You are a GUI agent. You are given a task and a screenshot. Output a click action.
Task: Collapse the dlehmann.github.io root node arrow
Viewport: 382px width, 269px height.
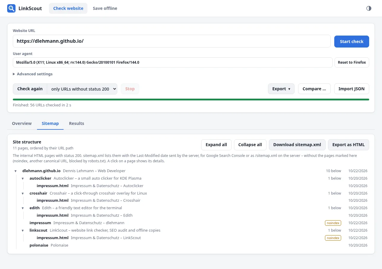16,171
